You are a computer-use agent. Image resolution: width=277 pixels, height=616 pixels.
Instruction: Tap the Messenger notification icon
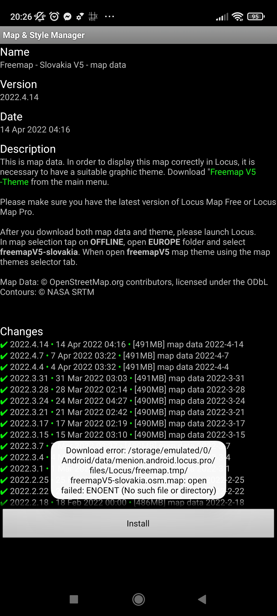pyautogui.click(x=67, y=17)
